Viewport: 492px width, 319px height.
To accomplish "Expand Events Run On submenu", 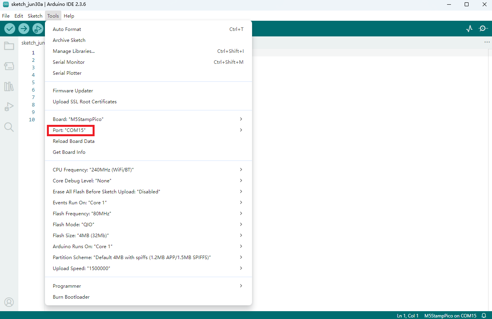I will pos(148,202).
